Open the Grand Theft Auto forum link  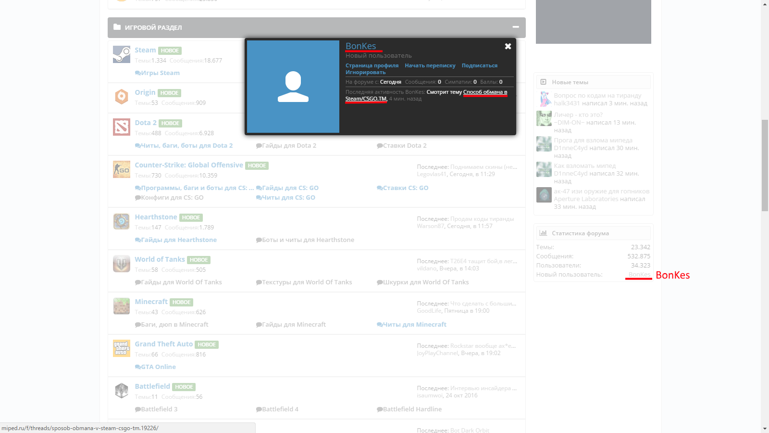coord(163,344)
